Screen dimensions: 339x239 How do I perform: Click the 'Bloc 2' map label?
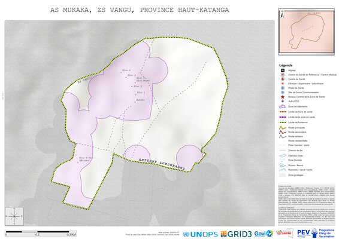pyautogui.click(x=138, y=86)
